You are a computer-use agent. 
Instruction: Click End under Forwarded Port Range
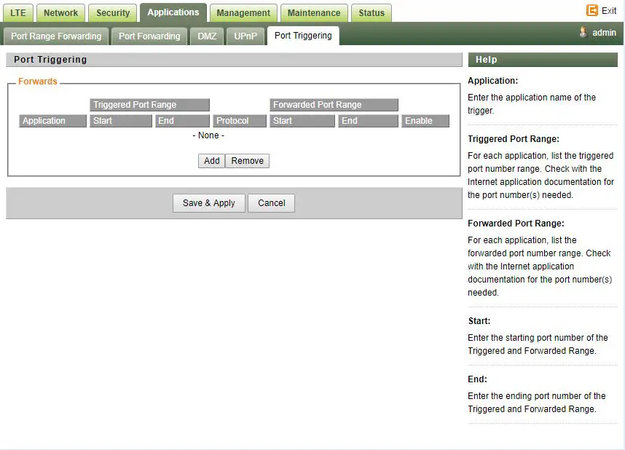(x=368, y=121)
